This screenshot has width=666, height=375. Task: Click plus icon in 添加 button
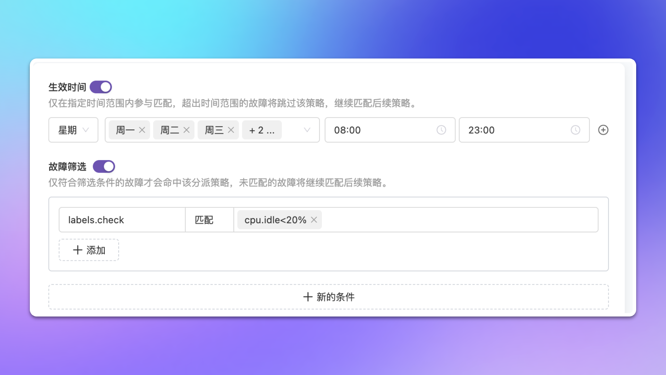click(x=78, y=250)
